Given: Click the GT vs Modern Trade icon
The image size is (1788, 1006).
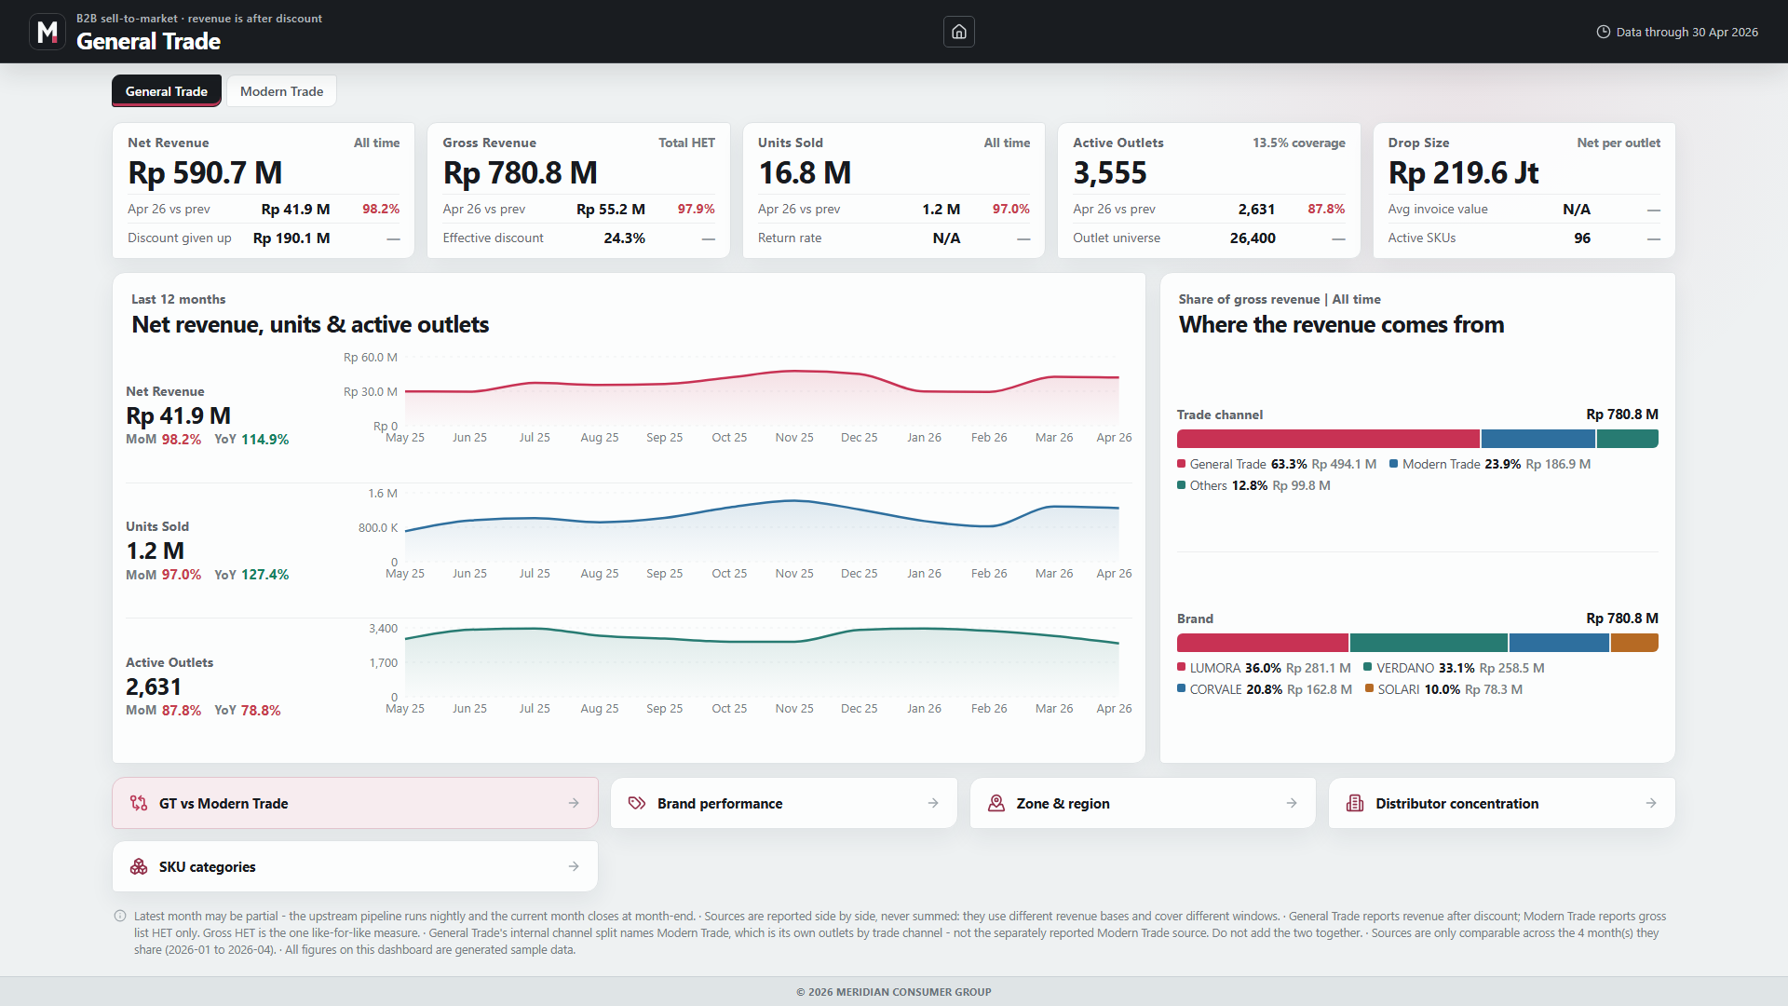Looking at the screenshot, I should tap(139, 803).
